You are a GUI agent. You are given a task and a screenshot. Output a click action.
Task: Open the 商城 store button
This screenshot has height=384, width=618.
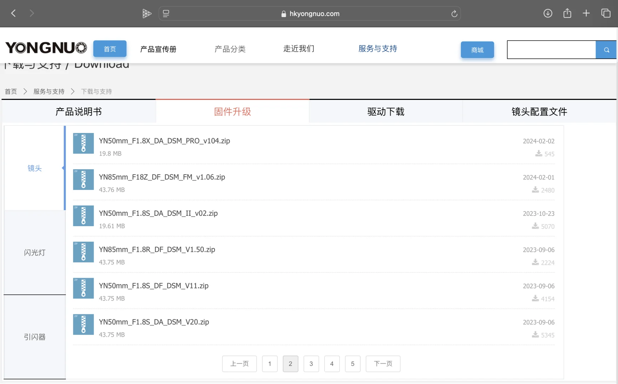click(477, 50)
